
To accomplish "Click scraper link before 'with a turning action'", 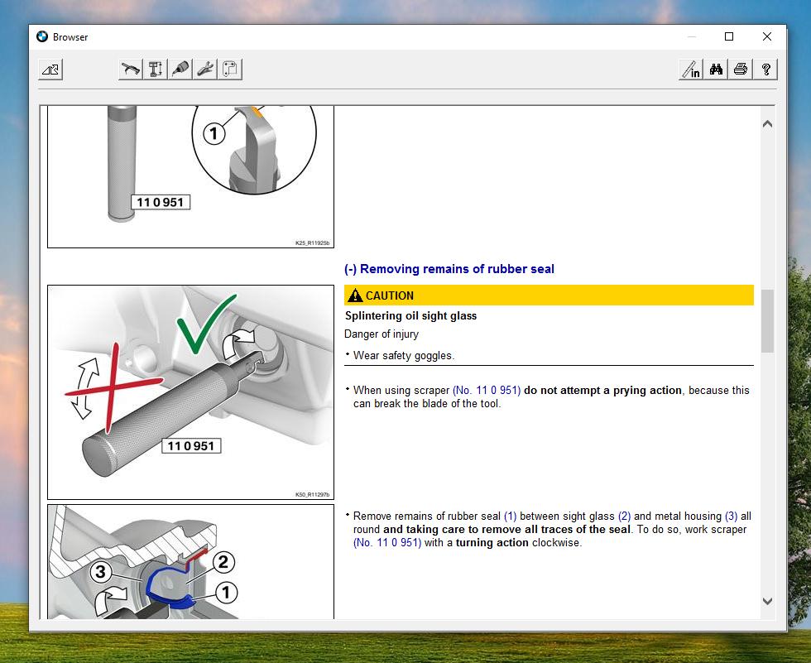I will 387,543.
